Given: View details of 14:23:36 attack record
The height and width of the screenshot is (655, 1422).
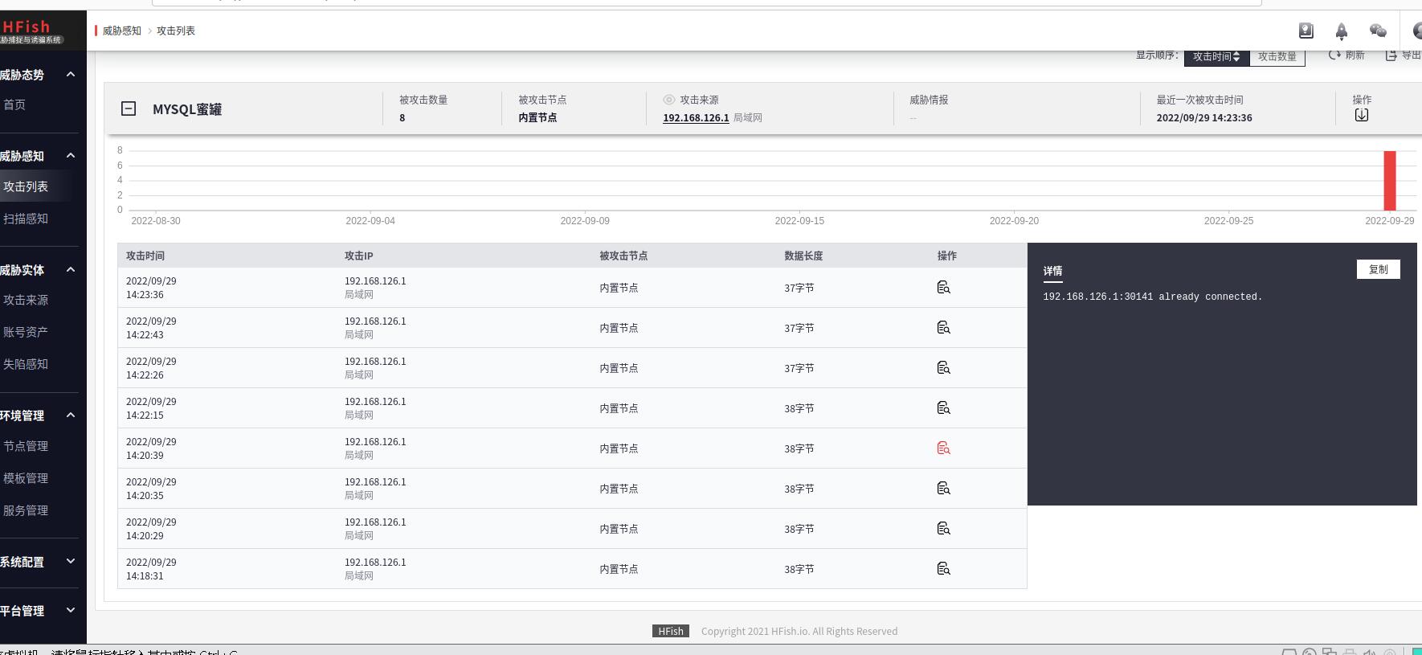Looking at the screenshot, I should 943,288.
